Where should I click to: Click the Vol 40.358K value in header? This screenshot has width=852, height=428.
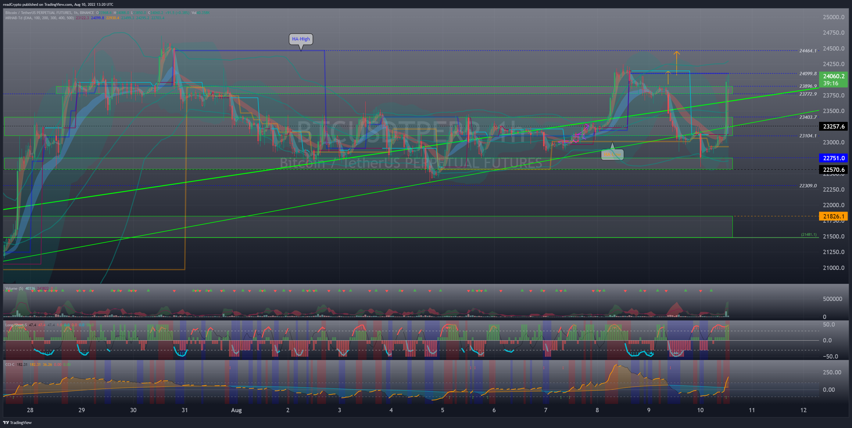point(200,13)
